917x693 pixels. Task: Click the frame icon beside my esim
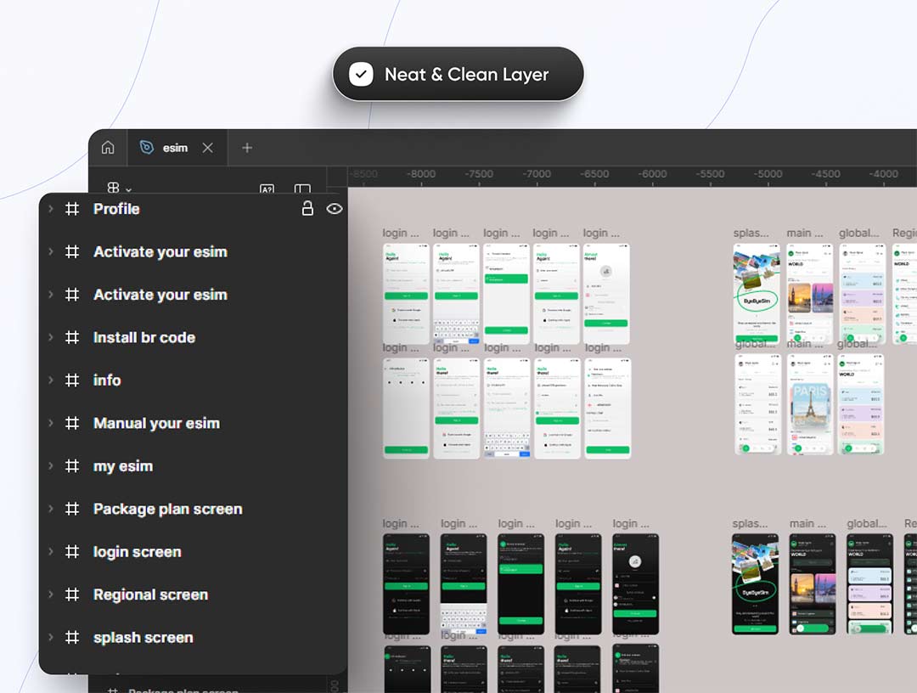[73, 465]
